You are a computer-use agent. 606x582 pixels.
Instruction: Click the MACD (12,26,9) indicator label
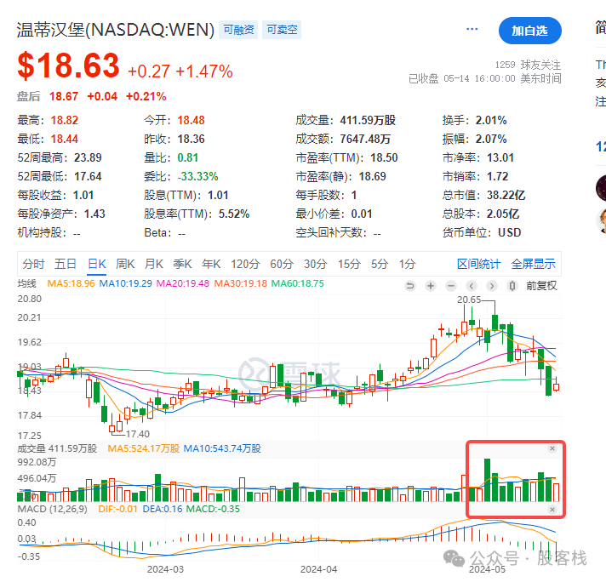tap(53, 509)
